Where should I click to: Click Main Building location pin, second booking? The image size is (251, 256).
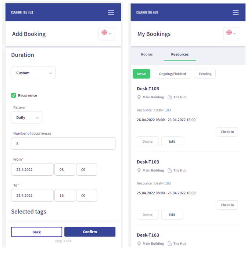(139, 171)
